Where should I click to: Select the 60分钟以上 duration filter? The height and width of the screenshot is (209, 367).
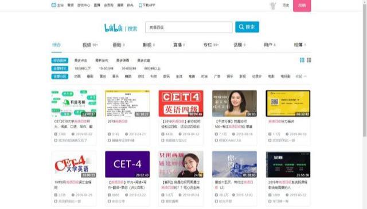(x=153, y=69)
